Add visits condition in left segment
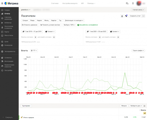The height and width of the screenshot is (120, 147). 35,37
